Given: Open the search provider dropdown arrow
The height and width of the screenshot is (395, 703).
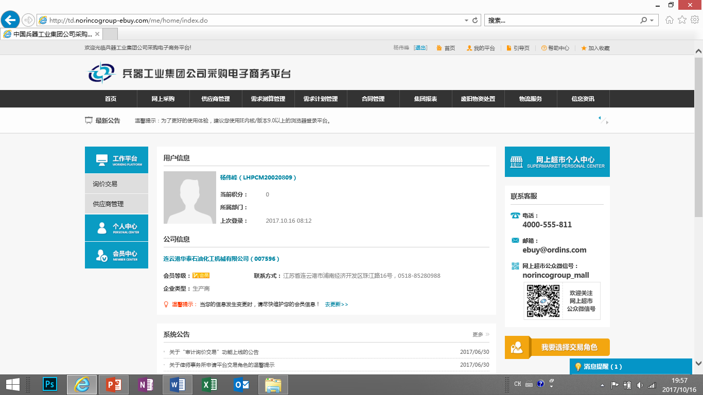Looking at the screenshot, I should pyautogui.click(x=652, y=21).
